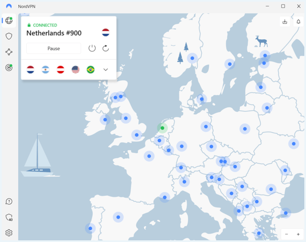Select the Czech Republic server pin
306x242 pixels.
point(211,146)
